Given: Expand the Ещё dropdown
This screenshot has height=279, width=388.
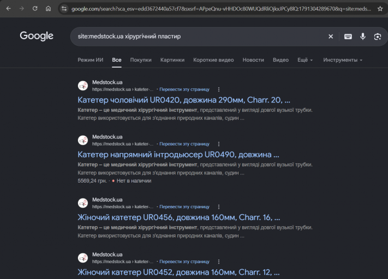Looking at the screenshot, I should tap(305, 60).
